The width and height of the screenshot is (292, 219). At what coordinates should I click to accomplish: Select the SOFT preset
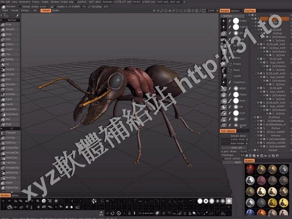235,119
